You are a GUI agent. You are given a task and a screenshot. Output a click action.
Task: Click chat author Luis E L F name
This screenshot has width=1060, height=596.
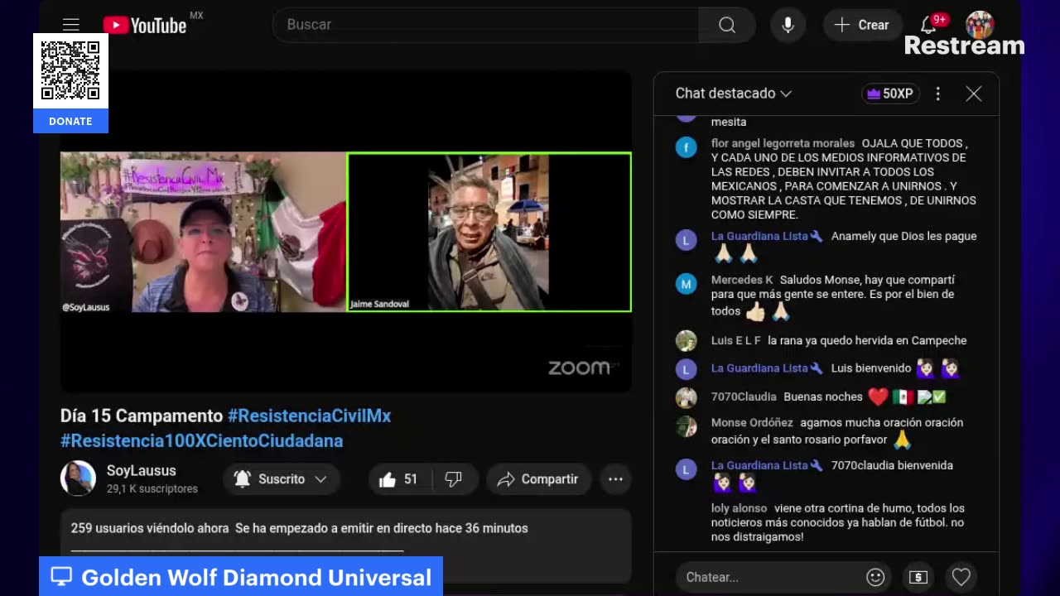pyautogui.click(x=735, y=340)
